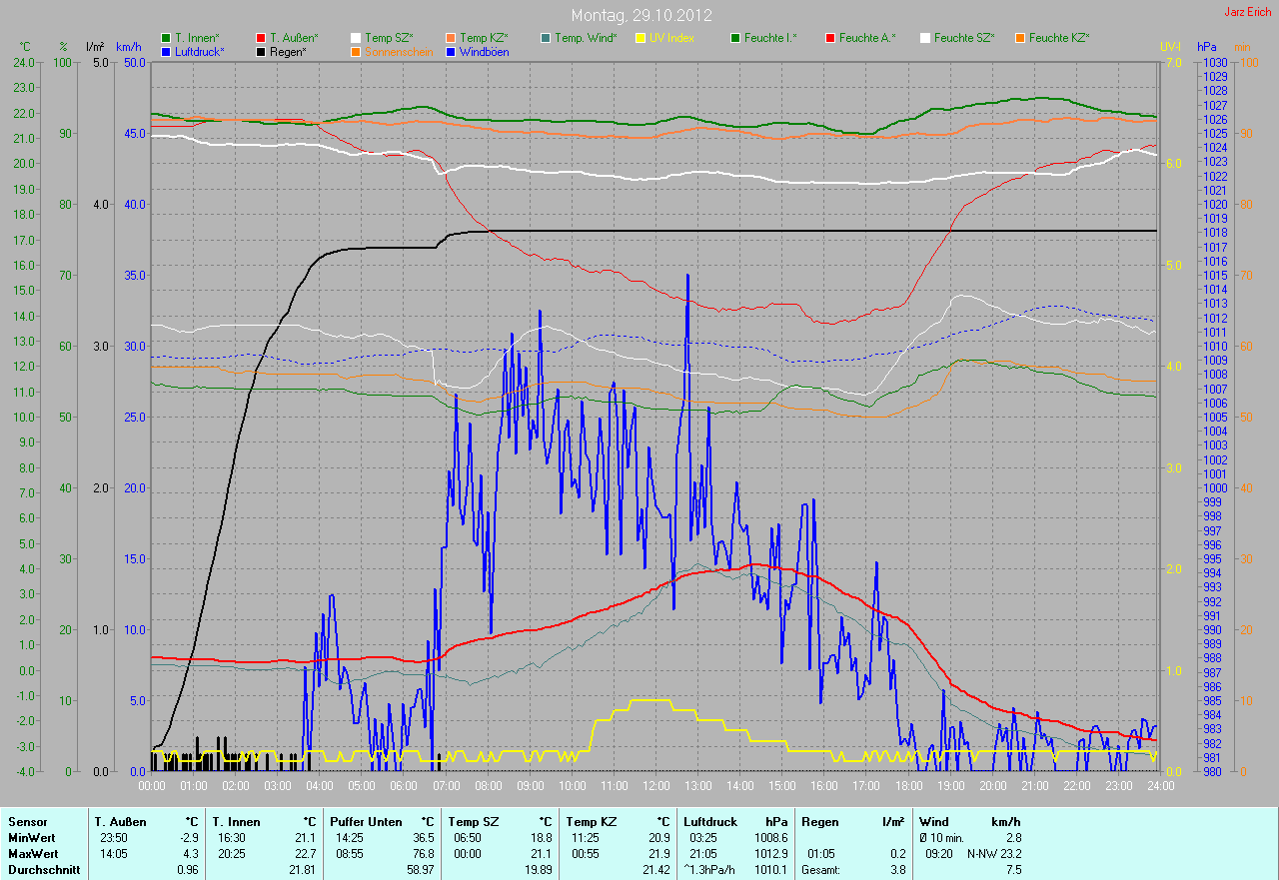Click the orange Temp KZ legend square

tap(451, 38)
